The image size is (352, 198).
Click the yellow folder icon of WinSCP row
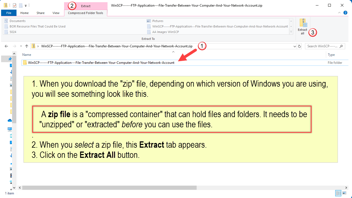[x=25, y=63]
